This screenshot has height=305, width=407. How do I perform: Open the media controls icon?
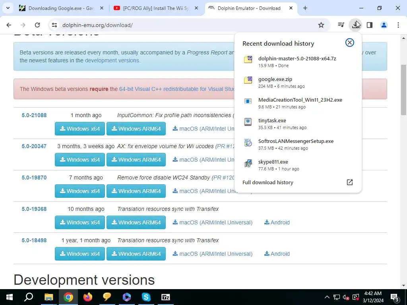pos(341,25)
